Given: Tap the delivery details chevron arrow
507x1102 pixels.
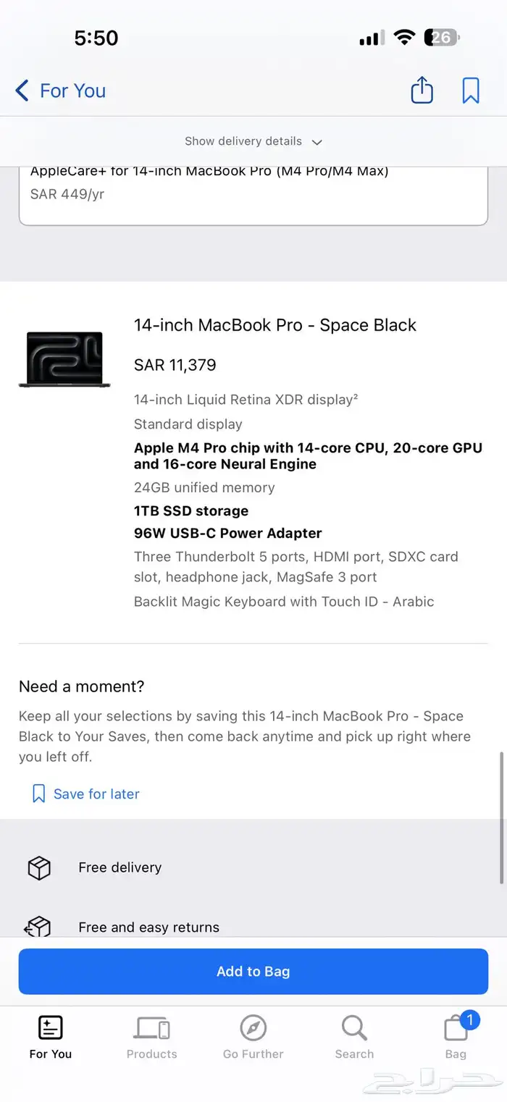Looking at the screenshot, I should (317, 142).
